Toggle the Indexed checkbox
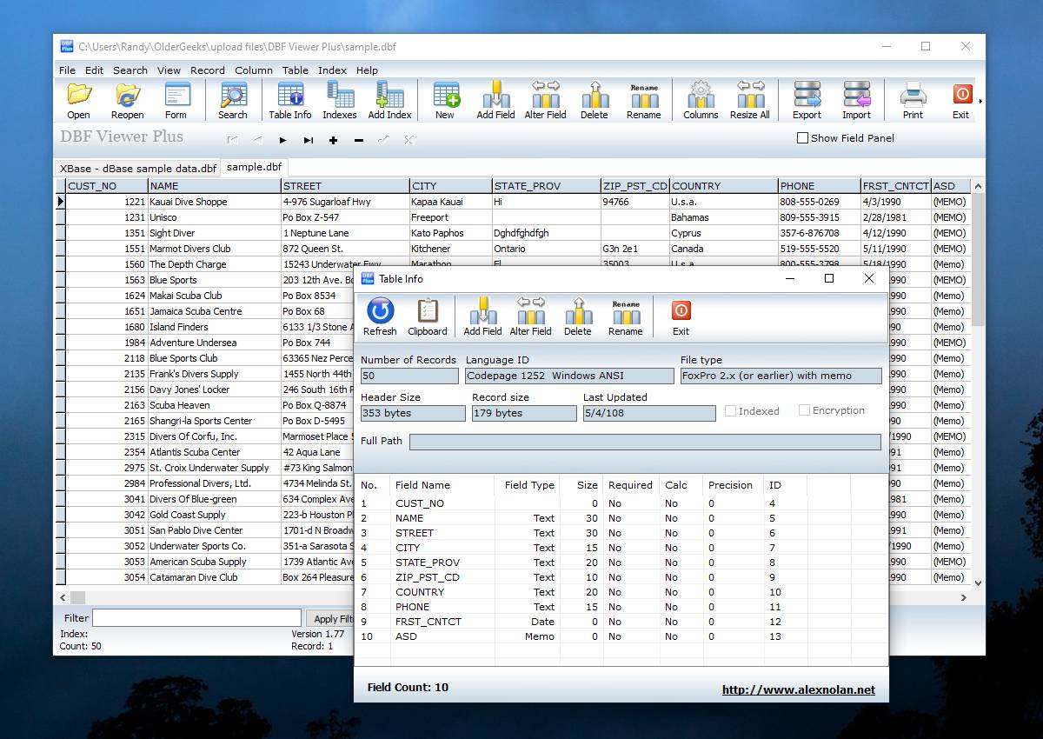This screenshot has height=739, width=1043. pyautogui.click(x=730, y=411)
